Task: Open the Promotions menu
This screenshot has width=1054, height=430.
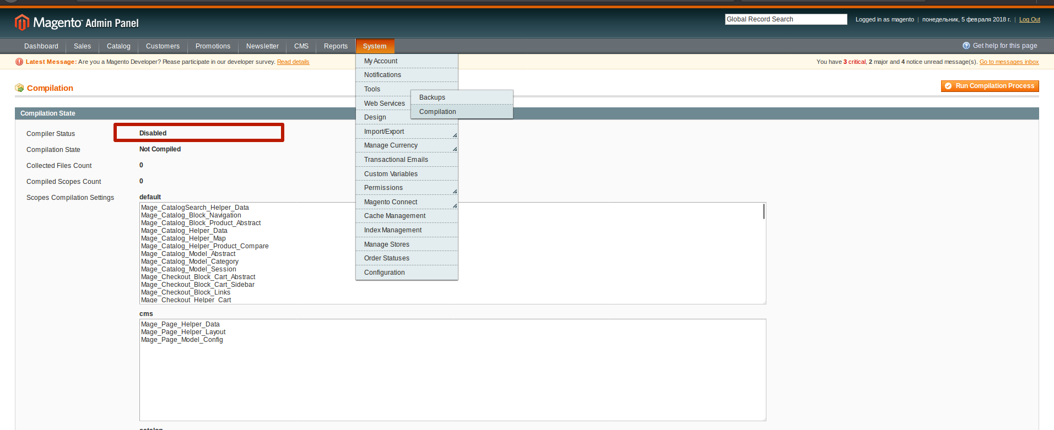Action: pyautogui.click(x=213, y=46)
